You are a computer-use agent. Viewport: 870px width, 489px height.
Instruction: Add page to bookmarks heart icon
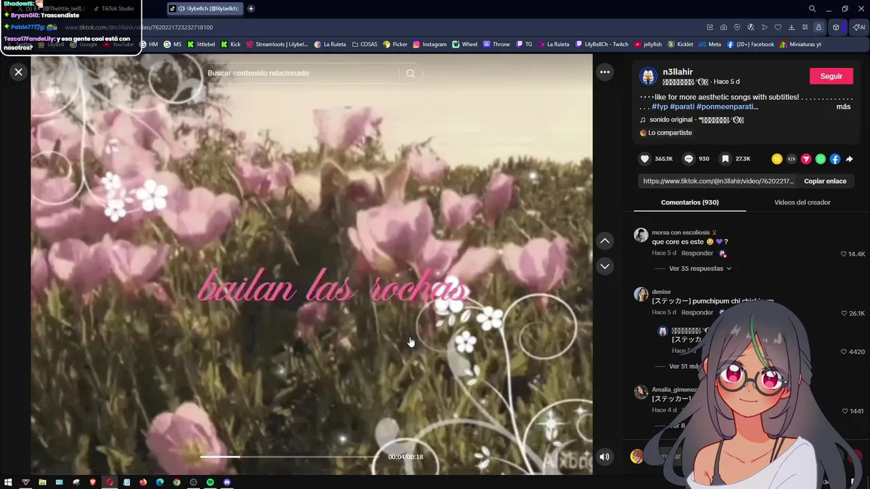[778, 27]
